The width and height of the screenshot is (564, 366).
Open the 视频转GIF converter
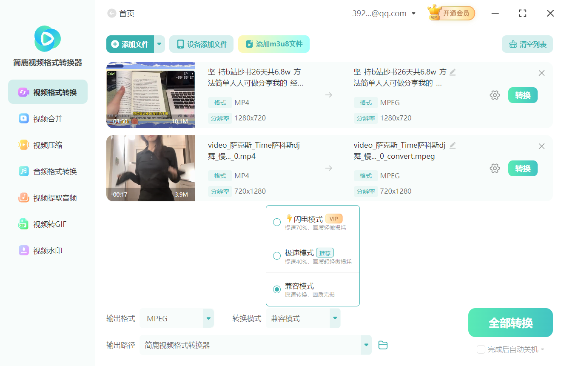pyautogui.click(x=48, y=224)
